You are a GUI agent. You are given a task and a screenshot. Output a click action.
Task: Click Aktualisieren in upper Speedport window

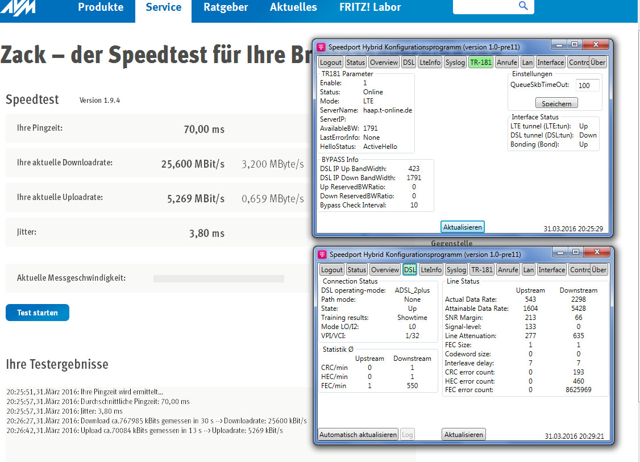[463, 227]
